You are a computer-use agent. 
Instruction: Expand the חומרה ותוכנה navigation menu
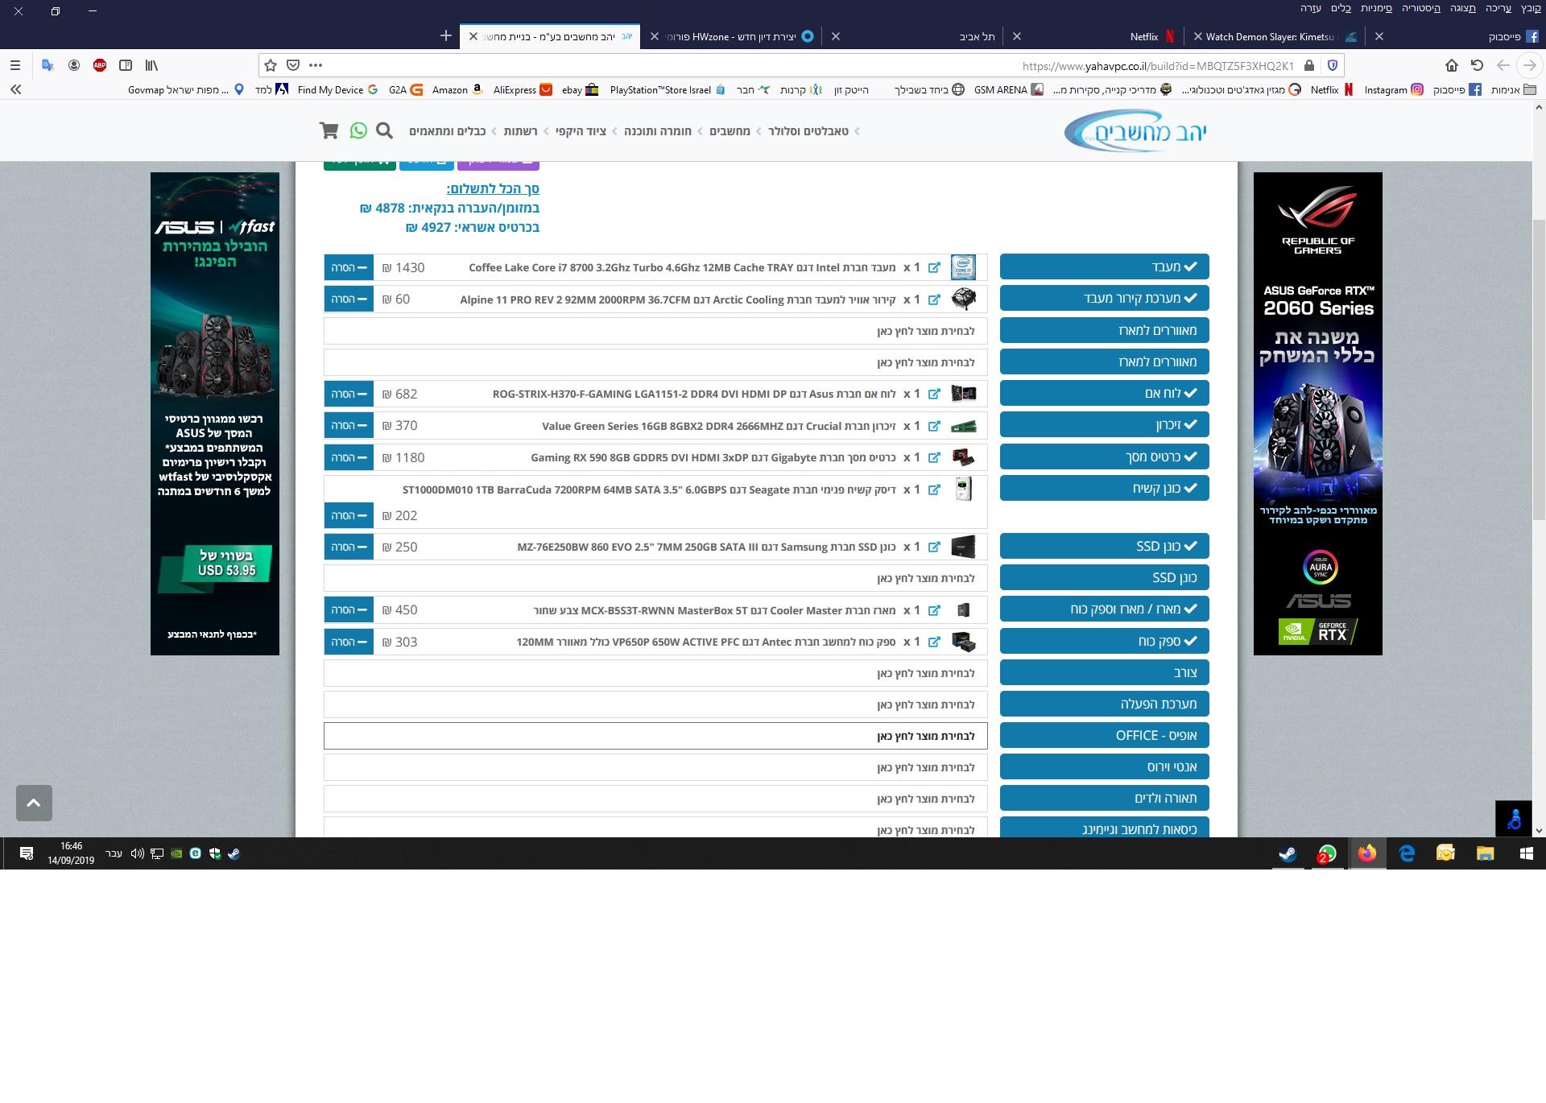point(658,131)
